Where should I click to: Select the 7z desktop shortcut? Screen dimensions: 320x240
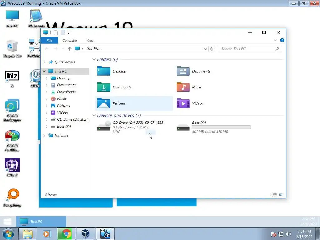(12, 79)
